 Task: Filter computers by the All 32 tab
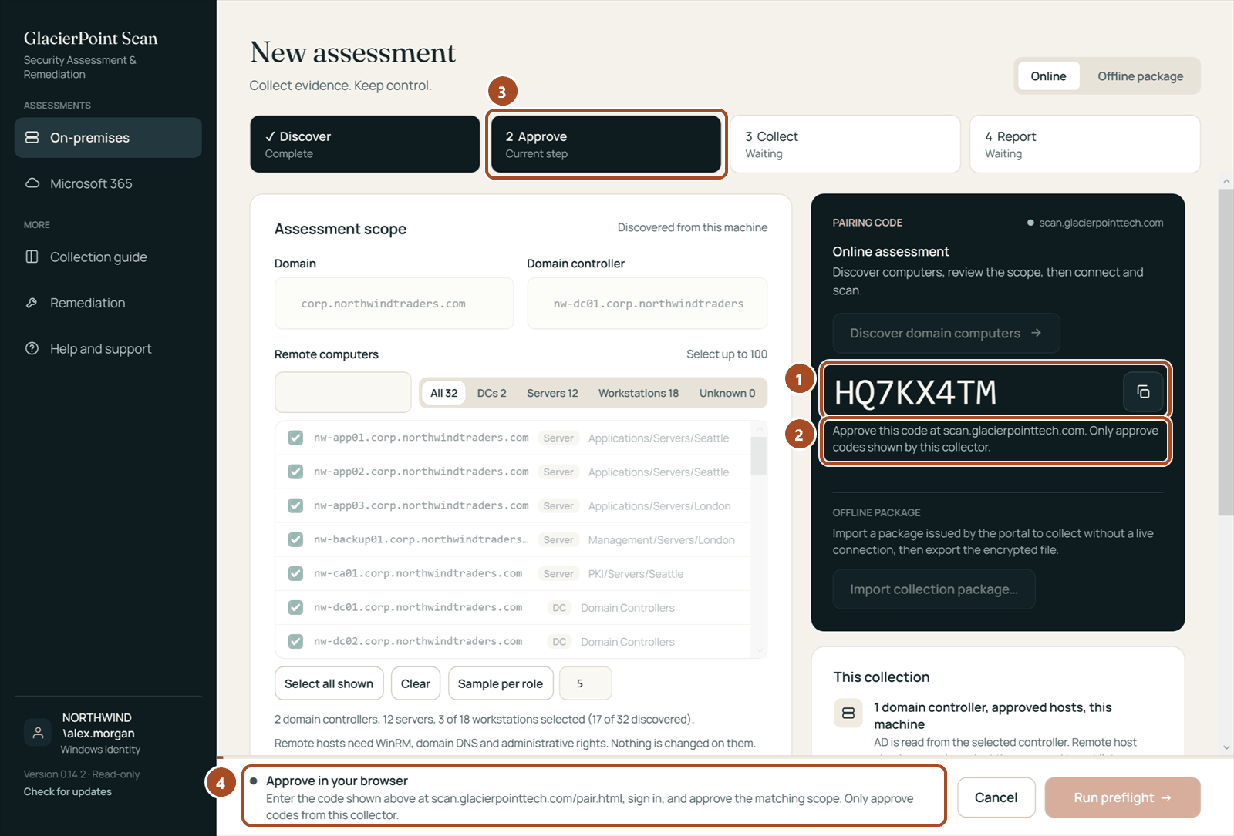click(x=443, y=393)
